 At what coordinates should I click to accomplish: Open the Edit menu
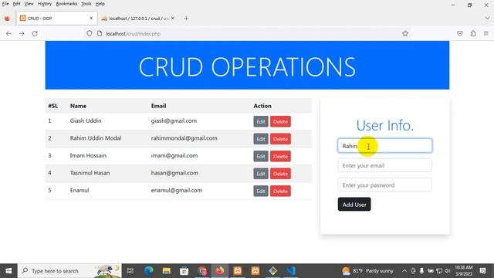tap(16, 4)
